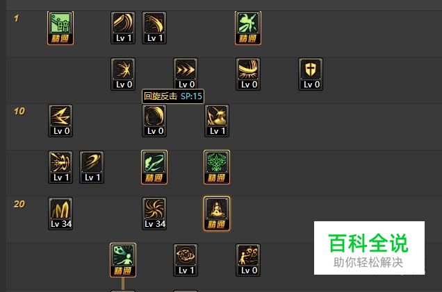
Task: Select the radiating burst Lv 1 skill
Action: pyautogui.click(x=60, y=167)
